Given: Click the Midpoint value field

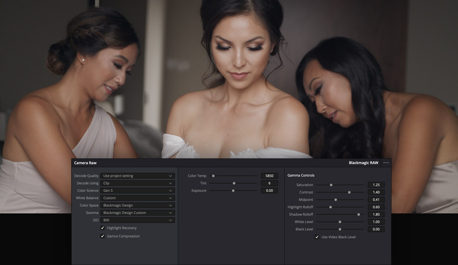Looking at the screenshot, I should (x=377, y=199).
